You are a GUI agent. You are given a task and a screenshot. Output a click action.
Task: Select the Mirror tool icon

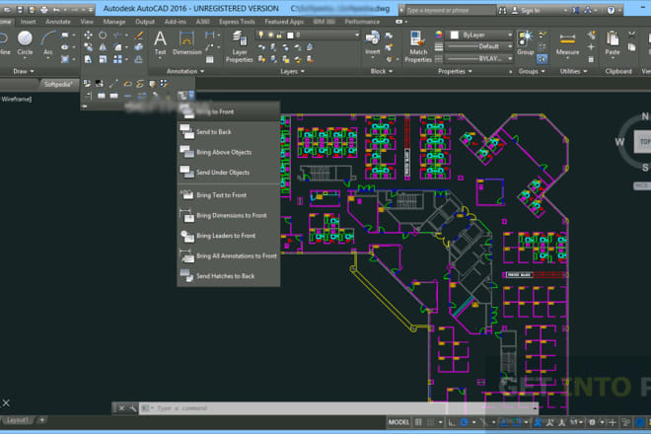(103, 47)
